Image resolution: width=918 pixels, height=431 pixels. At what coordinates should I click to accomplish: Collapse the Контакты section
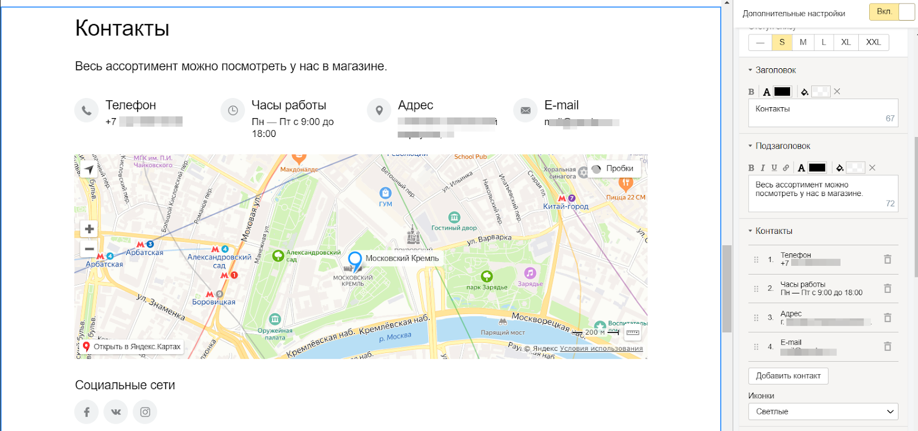(771, 231)
